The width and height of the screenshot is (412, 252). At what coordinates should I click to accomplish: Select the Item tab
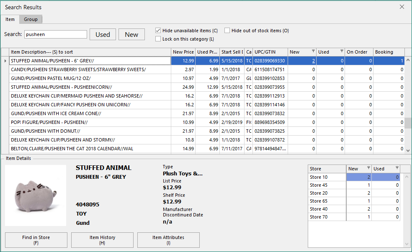click(x=10, y=19)
